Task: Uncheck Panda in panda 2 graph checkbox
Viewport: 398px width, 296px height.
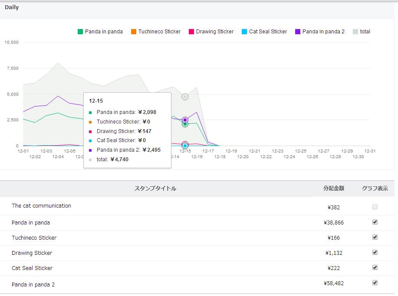Action: tap(375, 283)
